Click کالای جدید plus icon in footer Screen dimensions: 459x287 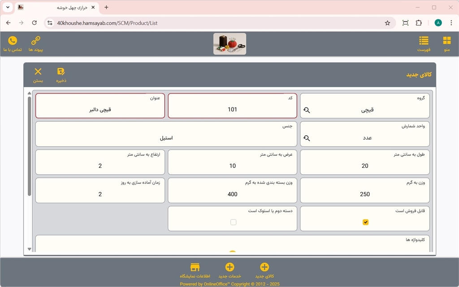(264, 267)
